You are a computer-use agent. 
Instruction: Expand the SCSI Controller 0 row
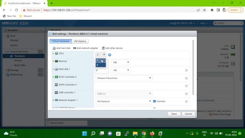click(53, 77)
